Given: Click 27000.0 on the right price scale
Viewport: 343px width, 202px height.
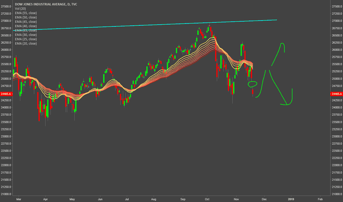Looking at the screenshot, I should [x=337, y=21].
